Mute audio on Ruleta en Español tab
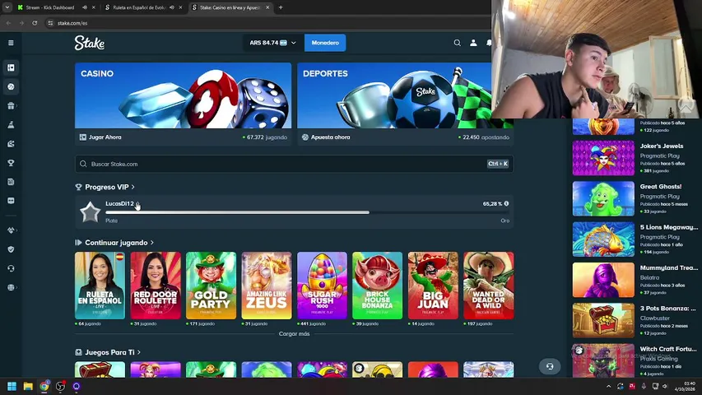This screenshot has width=702, height=395. [x=172, y=7]
